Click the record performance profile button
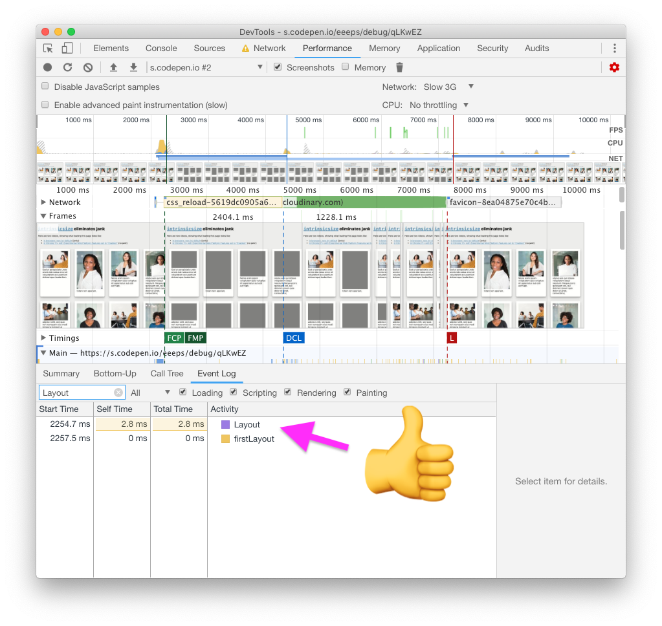662x626 pixels. 48,67
